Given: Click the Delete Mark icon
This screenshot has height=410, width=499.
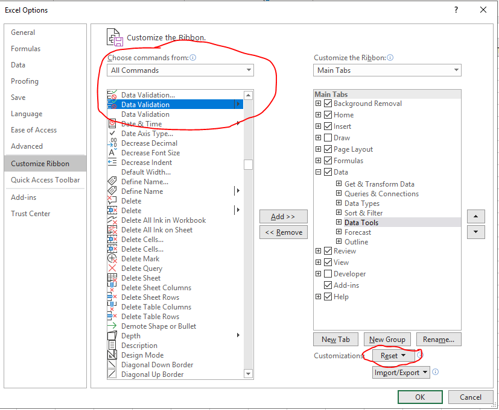Looking at the screenshot, I should click(x=112, y=258).
